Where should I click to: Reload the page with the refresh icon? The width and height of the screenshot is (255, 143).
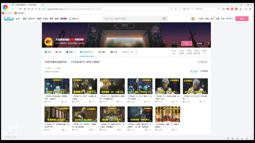20,9
